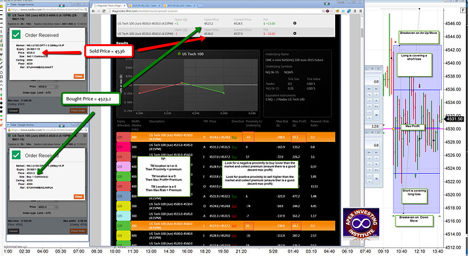Open the hamburger menu on the lower ticket
The height and width of the screenshot is (256, 469).
(x=85, y=136)
